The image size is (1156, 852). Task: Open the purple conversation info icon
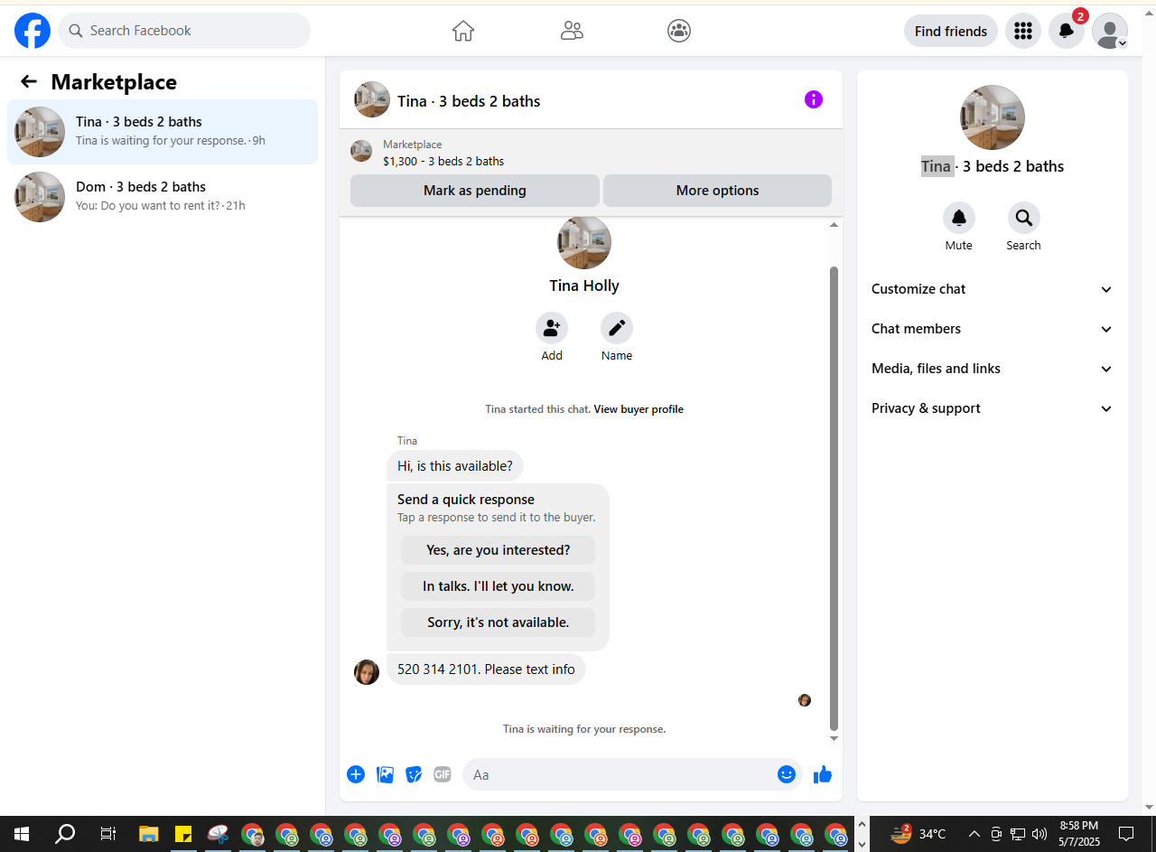pyautogui.click(x=814, y=99)
